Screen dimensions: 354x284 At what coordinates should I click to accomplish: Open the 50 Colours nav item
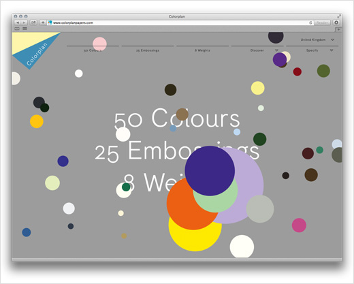93,50
